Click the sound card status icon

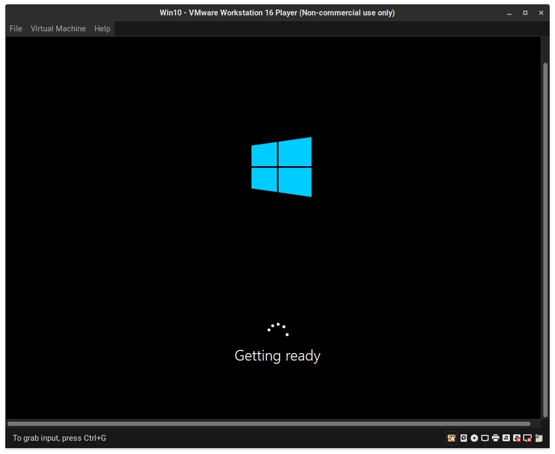pos(506,438)
